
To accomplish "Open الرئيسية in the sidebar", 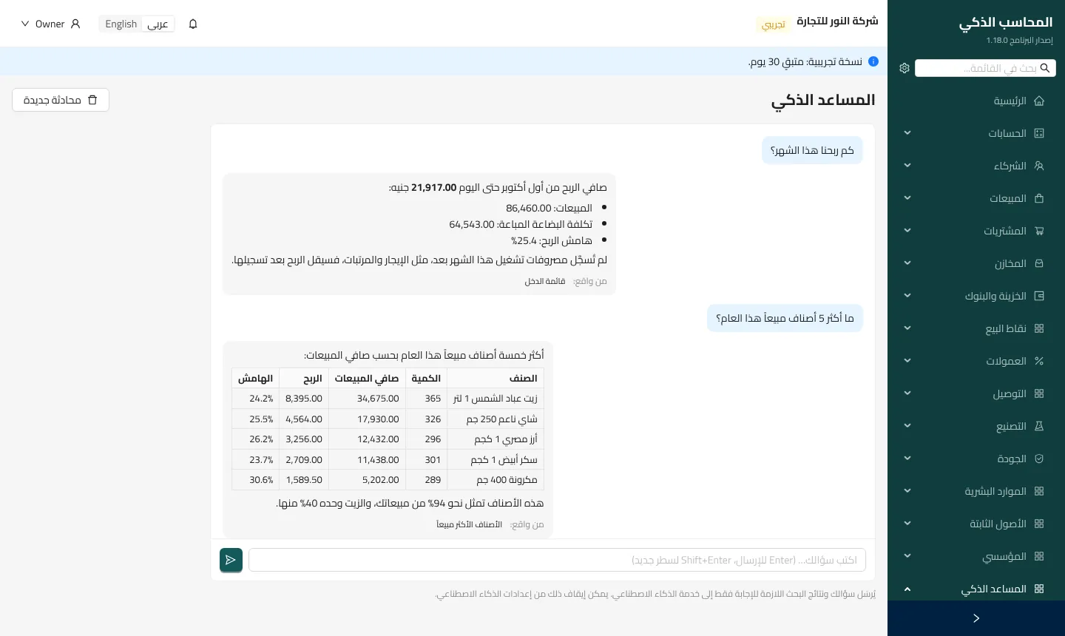I will coord(976,101).
